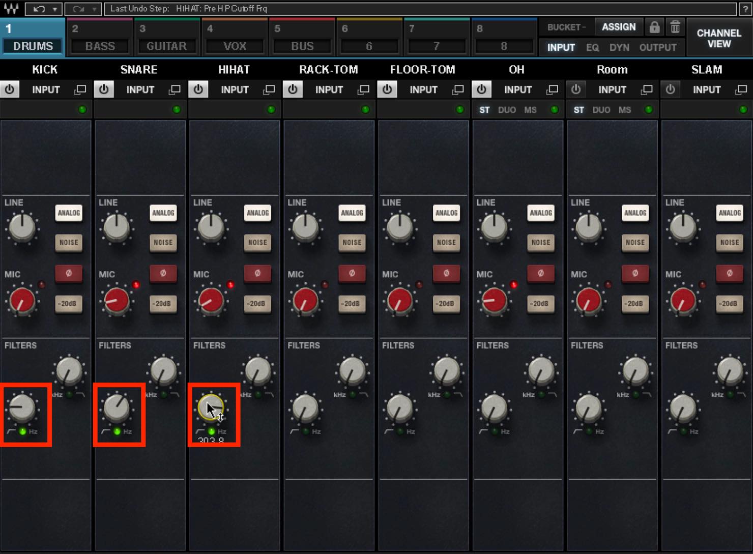Image resolution: width=753 pixels, height=554 pixels.
Task: Open CHANNEL VIEW
Action: tap(718, 38)
